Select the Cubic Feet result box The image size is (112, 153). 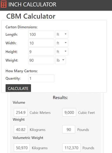69,112
